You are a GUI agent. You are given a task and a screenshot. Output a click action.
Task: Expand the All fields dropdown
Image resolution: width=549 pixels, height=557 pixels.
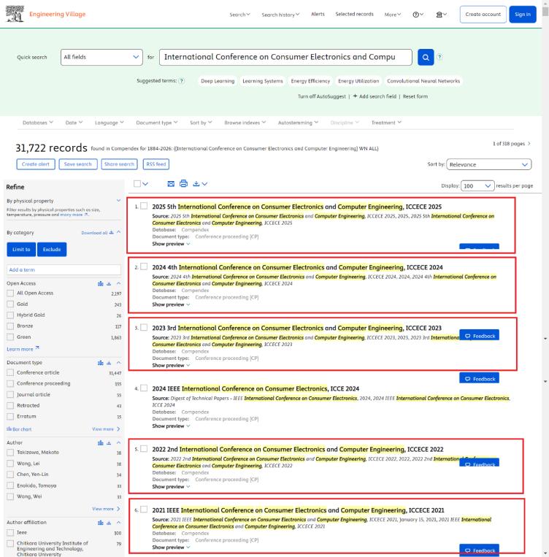point(101,57)
